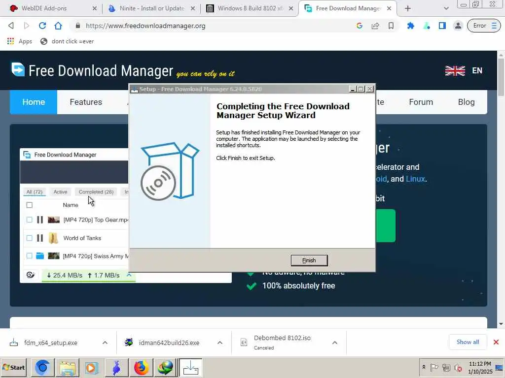Close the downloads bar with red X

point(496,342)
